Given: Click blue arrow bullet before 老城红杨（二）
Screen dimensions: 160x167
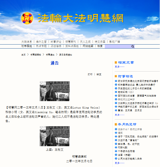Looking at the screenshot, I should [116, 92].
